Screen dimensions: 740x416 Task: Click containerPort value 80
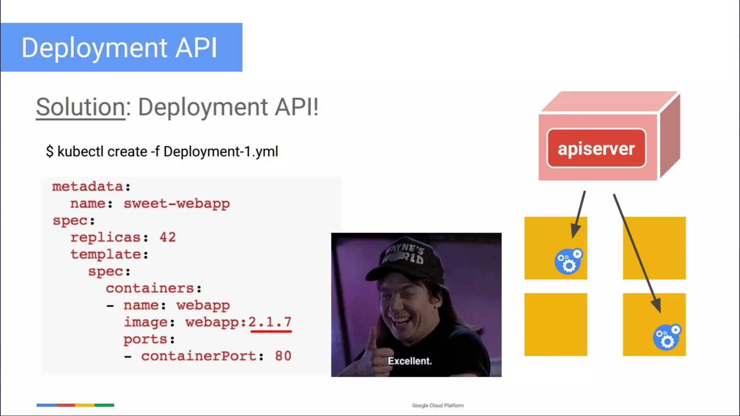click(x=283, y=356)
